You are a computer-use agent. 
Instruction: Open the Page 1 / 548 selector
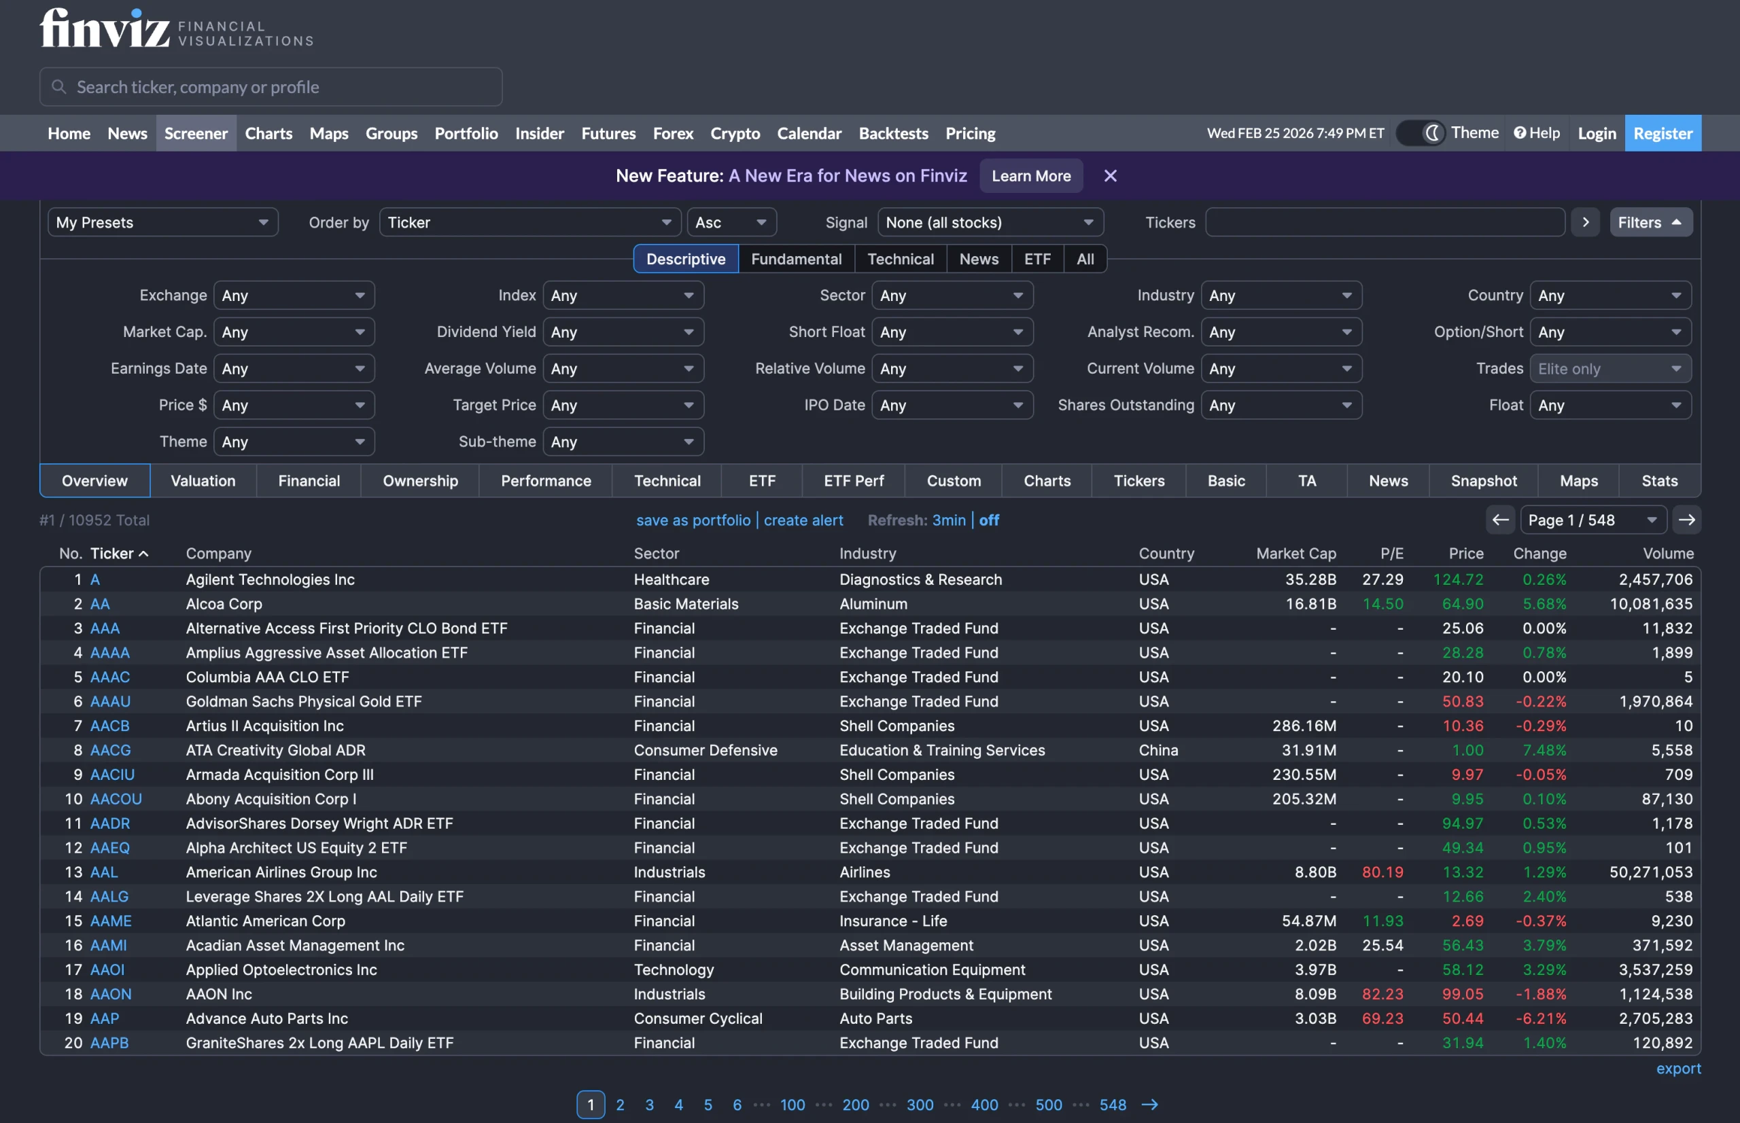point(1593,520)
